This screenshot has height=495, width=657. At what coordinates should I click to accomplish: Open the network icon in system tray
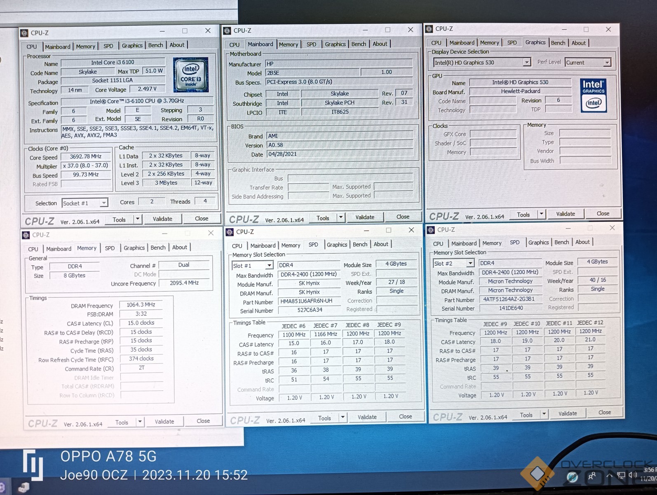(621, 475)
